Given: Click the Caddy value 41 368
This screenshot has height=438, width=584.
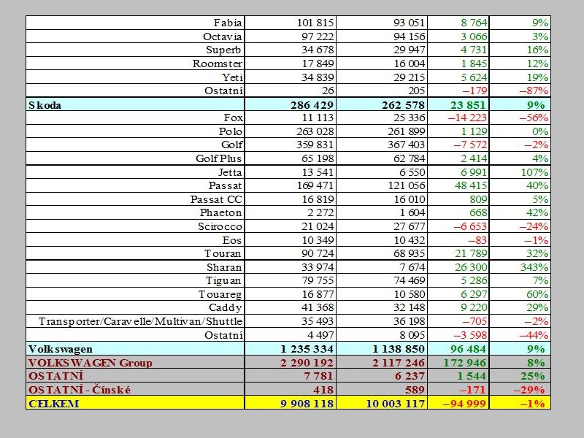Looking at the screenshot, I should pos(318,307).
